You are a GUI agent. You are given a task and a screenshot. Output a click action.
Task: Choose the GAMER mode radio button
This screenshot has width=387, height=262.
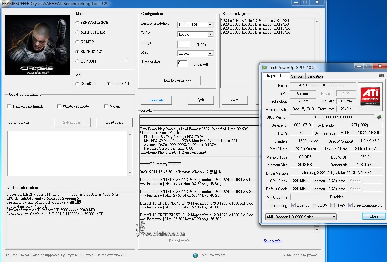[77, 42]
